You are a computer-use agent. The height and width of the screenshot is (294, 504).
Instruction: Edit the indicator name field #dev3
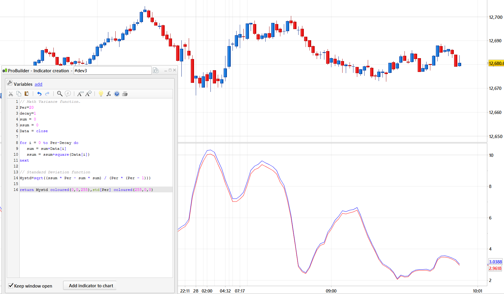coord(113,70)
